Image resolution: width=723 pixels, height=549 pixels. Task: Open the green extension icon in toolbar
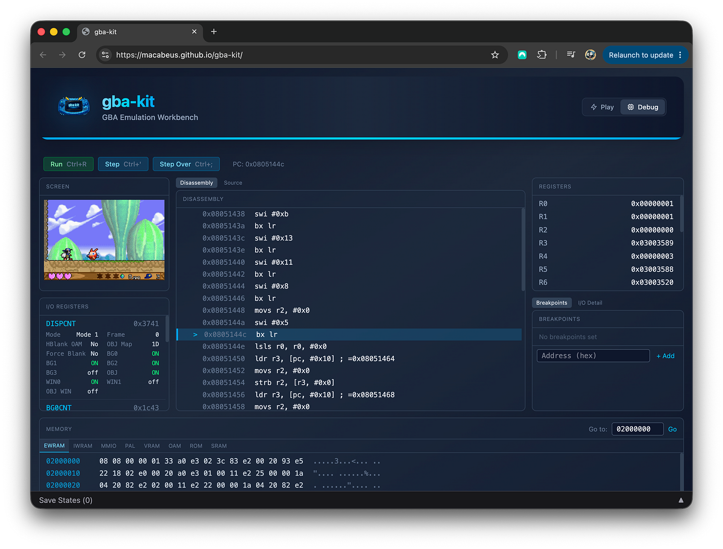pos(522,55)
